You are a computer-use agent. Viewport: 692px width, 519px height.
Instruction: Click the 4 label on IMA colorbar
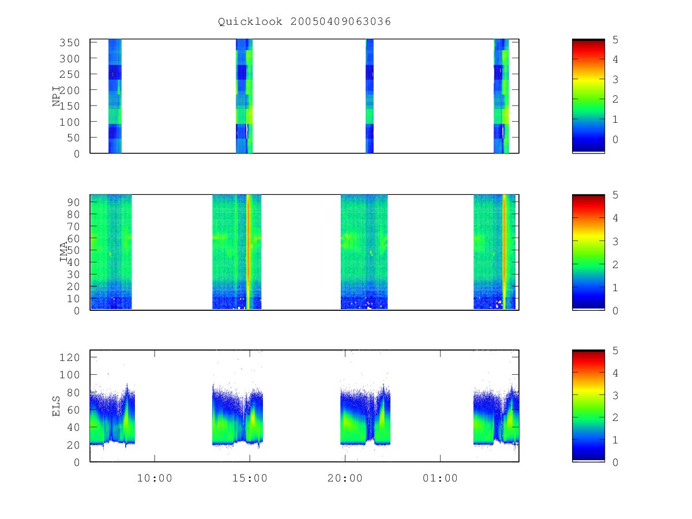pos(615,218)
